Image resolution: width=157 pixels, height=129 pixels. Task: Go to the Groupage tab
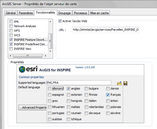64,13
